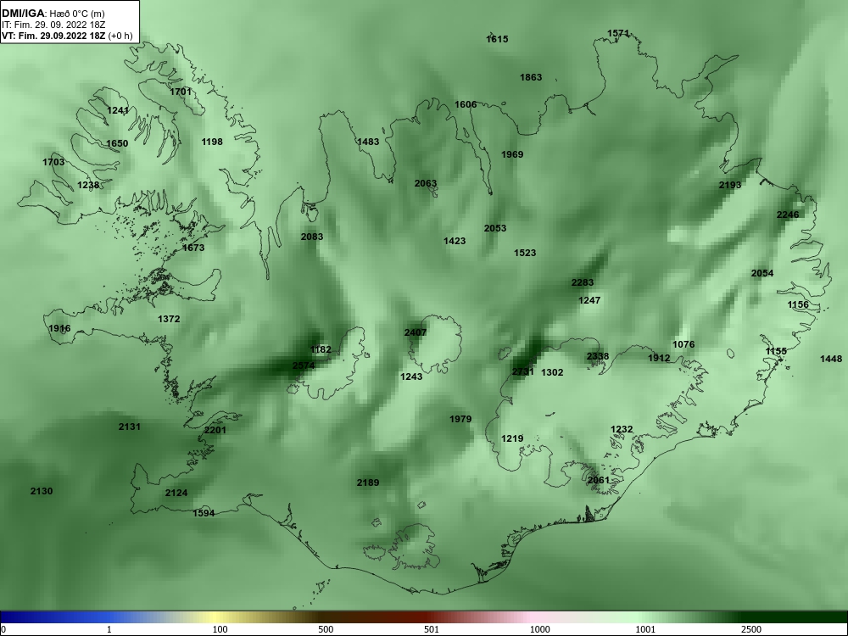Click the 1372 map value
848x636 pixels.
click(x=169, y=319)
